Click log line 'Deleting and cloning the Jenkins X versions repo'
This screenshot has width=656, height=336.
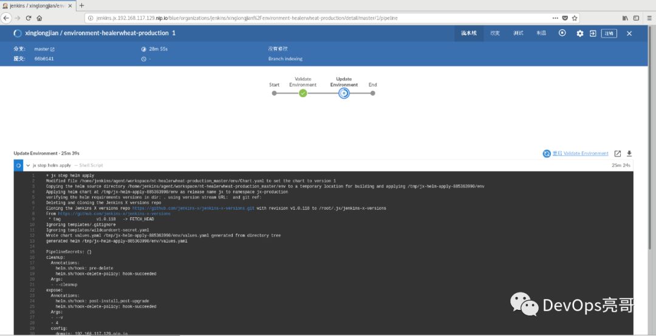coord(103,203)
